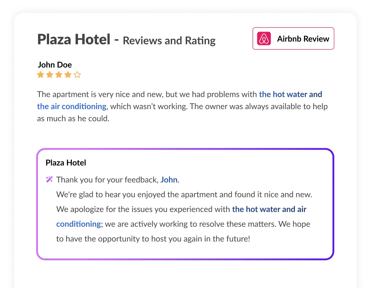
Task: Click the Plaza Hotel page title
Action: click(74, 39)
